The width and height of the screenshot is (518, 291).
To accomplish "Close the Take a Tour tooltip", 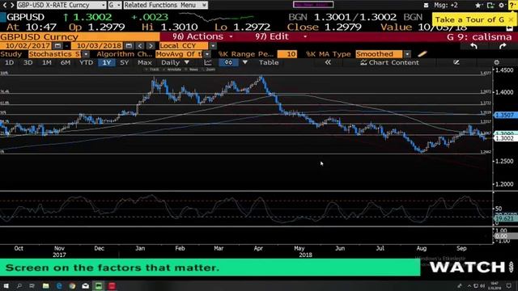I will (511, 19).
